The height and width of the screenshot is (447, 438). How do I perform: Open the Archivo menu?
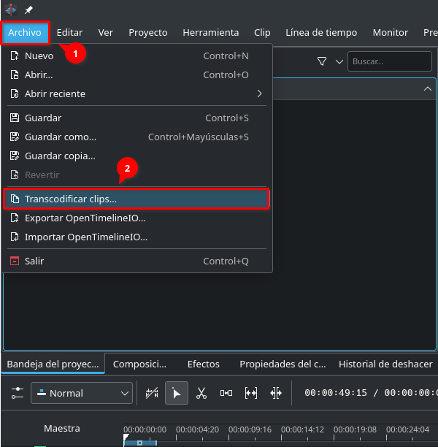25,32
